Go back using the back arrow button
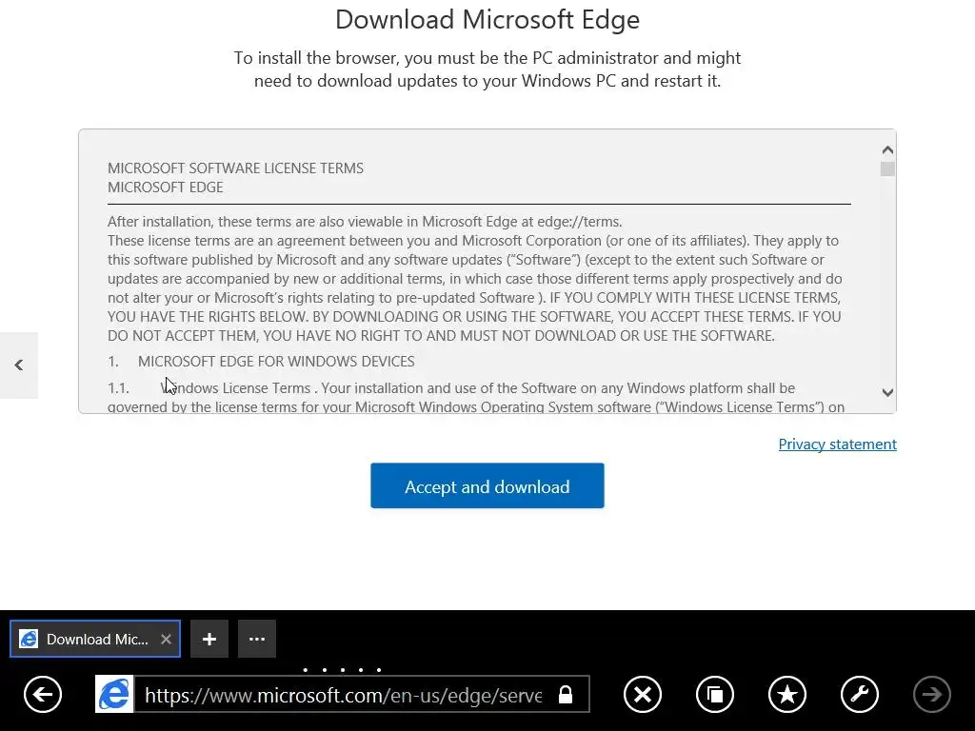The height and width of the screenshot is (731, 975). pos(43,694)
